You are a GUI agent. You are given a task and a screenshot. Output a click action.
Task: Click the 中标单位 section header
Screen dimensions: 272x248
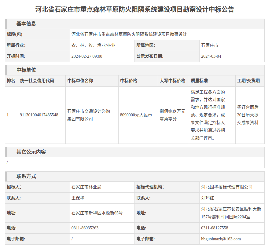pos(26,70)
